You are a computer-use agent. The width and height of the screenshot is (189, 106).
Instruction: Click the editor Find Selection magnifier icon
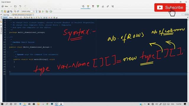[25, 17]
